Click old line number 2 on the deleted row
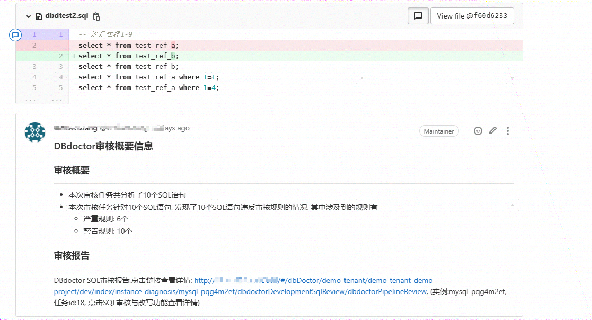Viewport: 592px width, 320px height. tap(34, 46)
